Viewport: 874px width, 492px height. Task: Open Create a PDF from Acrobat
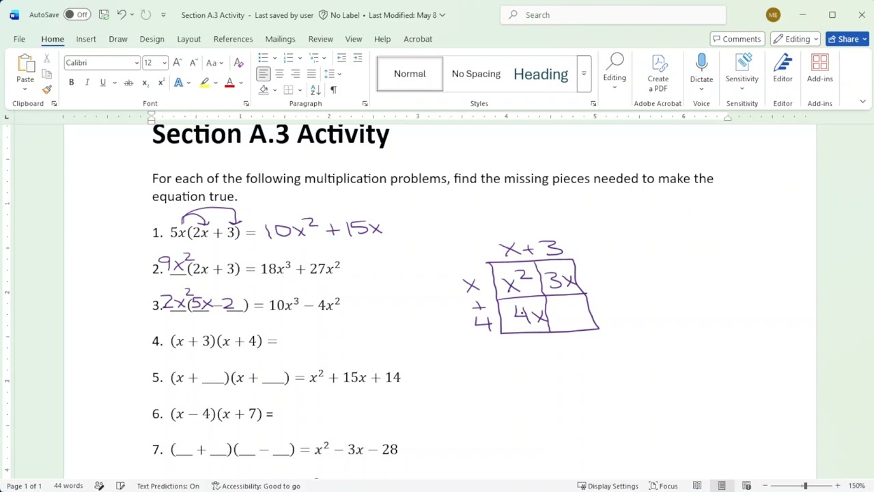[658, 74]
